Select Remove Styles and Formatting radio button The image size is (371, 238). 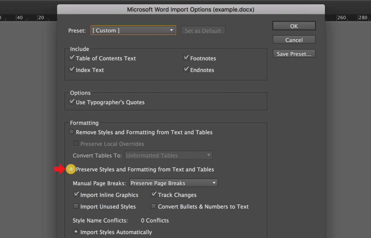tap(71, 132)
